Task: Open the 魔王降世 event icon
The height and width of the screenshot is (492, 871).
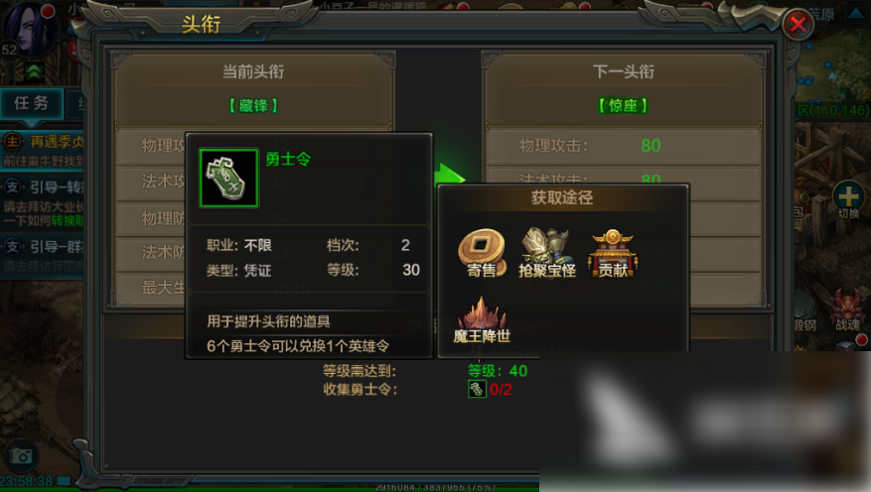Action: coord(482,320)
